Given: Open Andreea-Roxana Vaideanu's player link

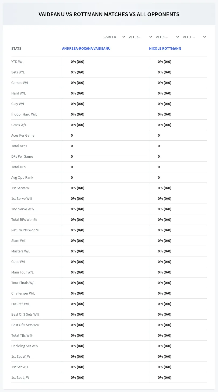Looking at the screenshot, I should (86, 49).
